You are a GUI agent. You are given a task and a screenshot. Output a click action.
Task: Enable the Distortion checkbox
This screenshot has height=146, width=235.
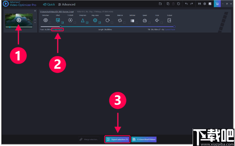point(50,23)
